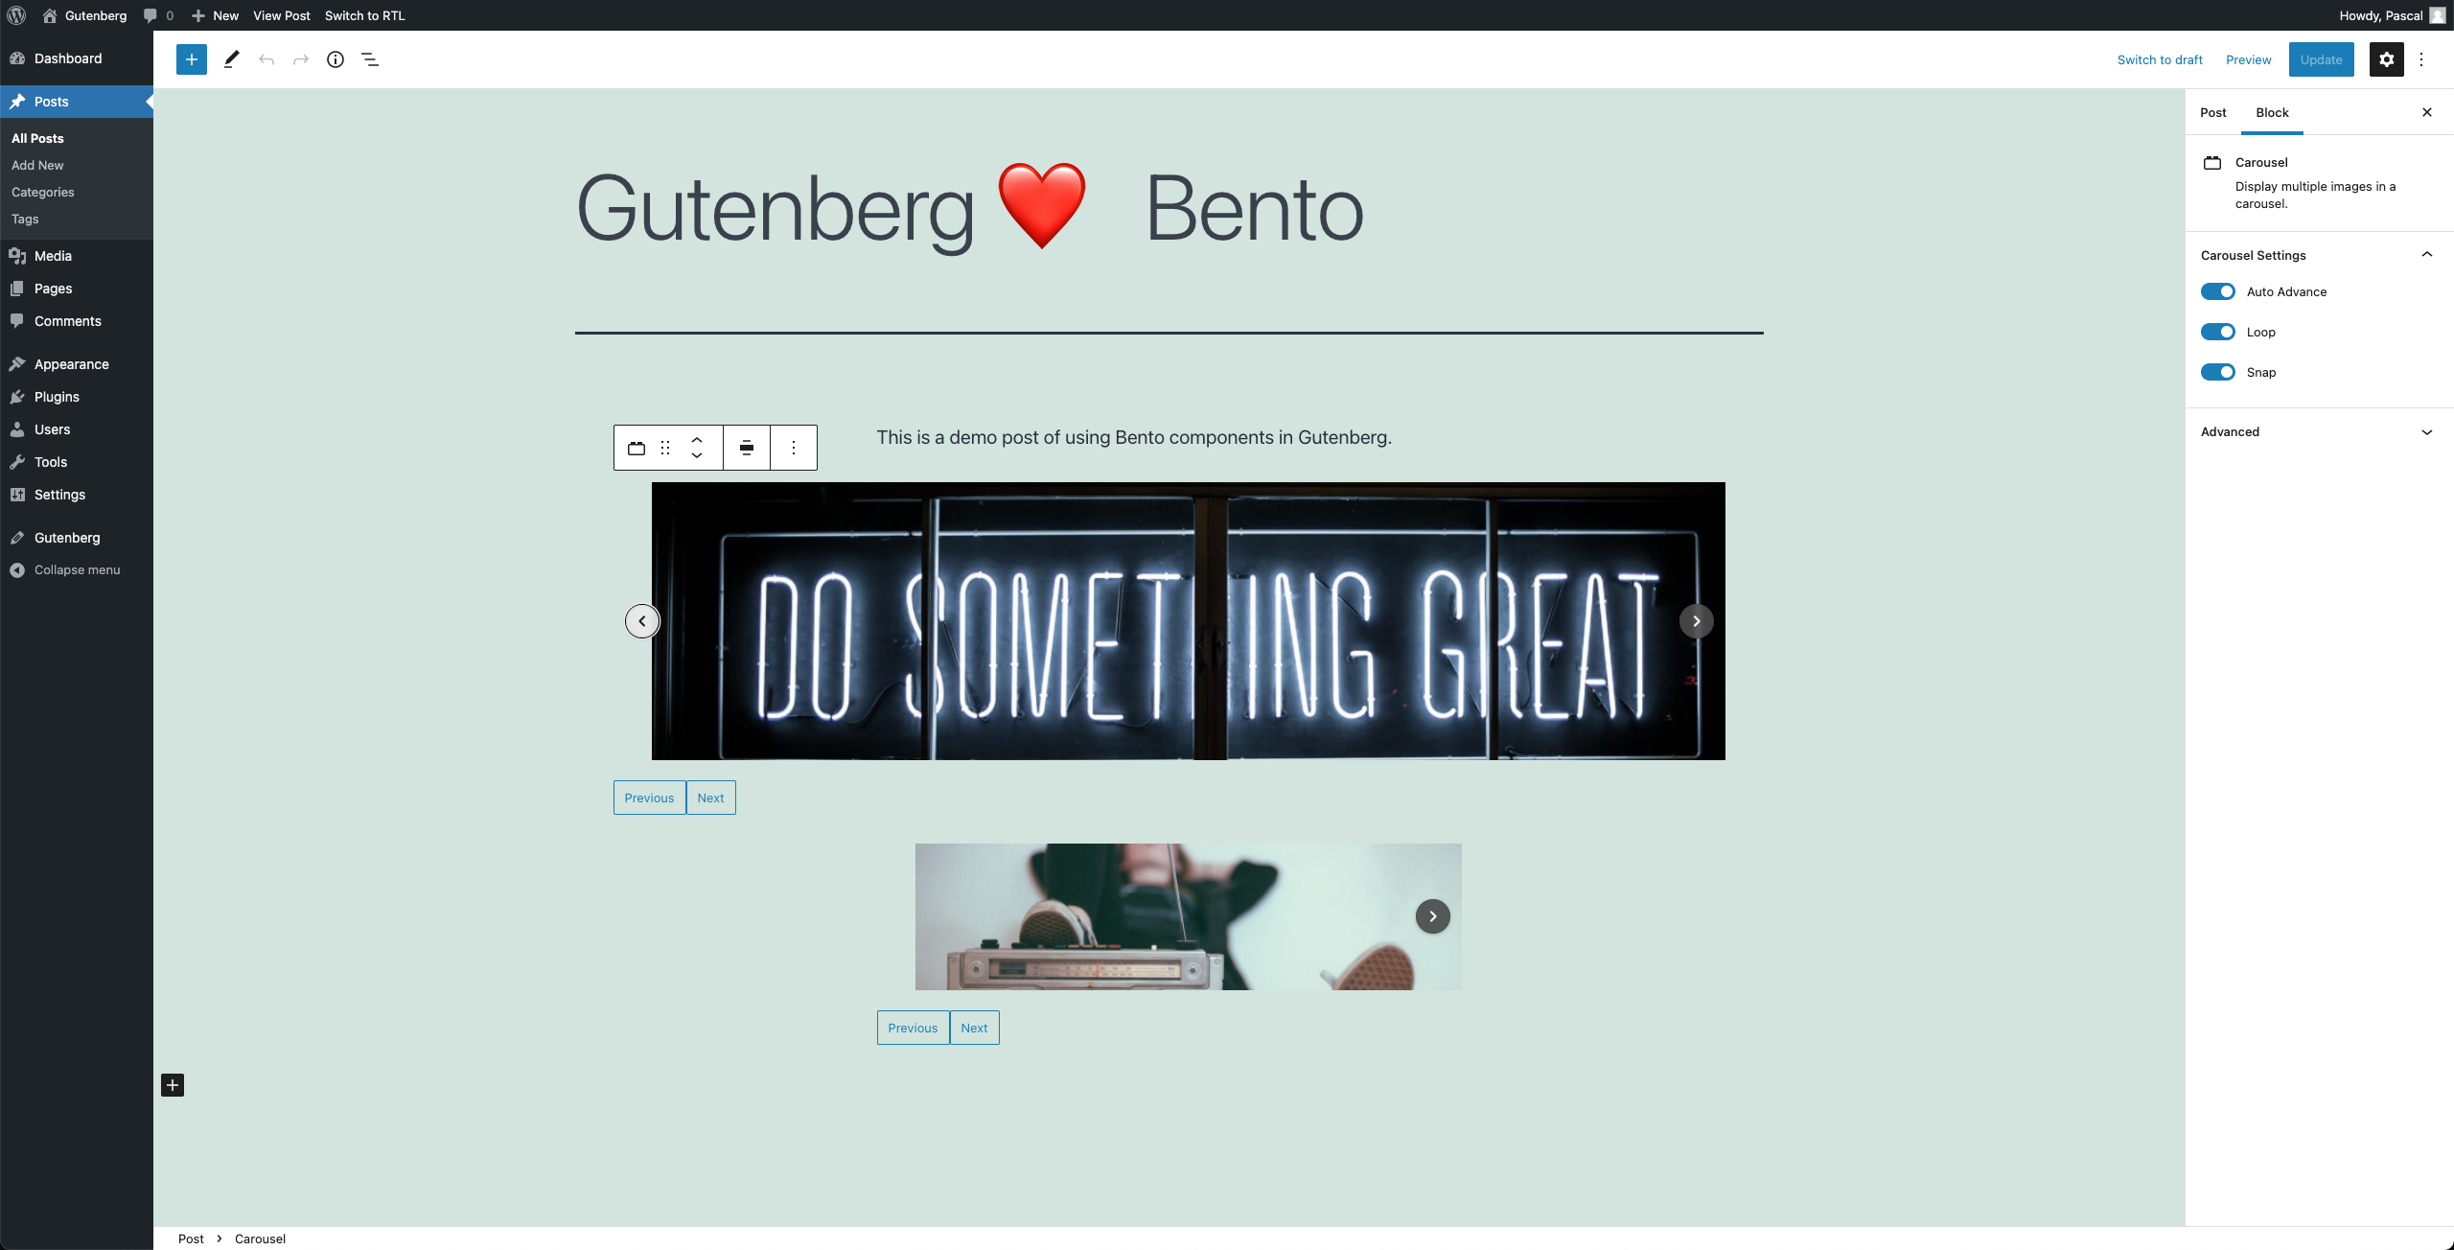The height and width of the screenshot is (1250, 2454).
Task: Click Previous under the neon sign carousel
Action: (650, 798)
